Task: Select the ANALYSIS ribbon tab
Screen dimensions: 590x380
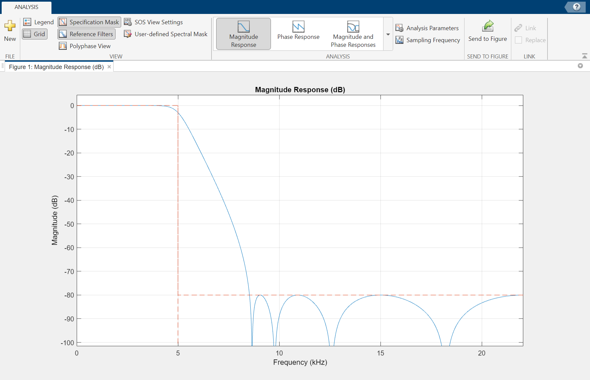Action: (27, 7)
